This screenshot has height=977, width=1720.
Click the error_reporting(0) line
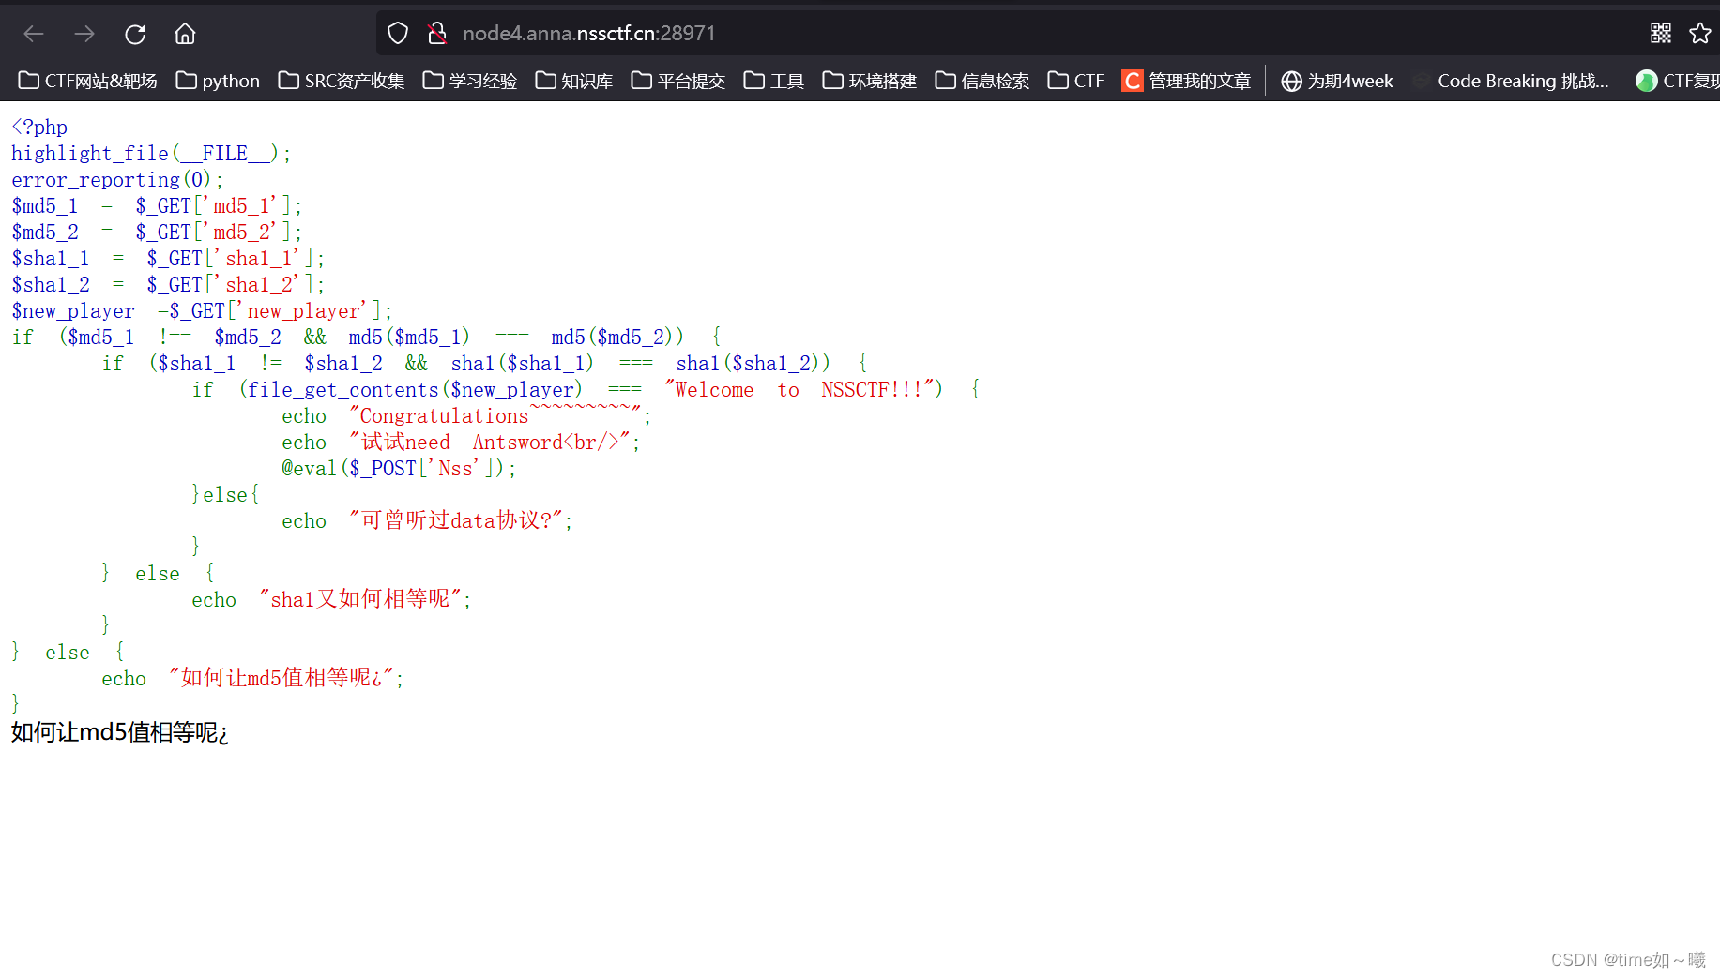(x=117, y=180)
